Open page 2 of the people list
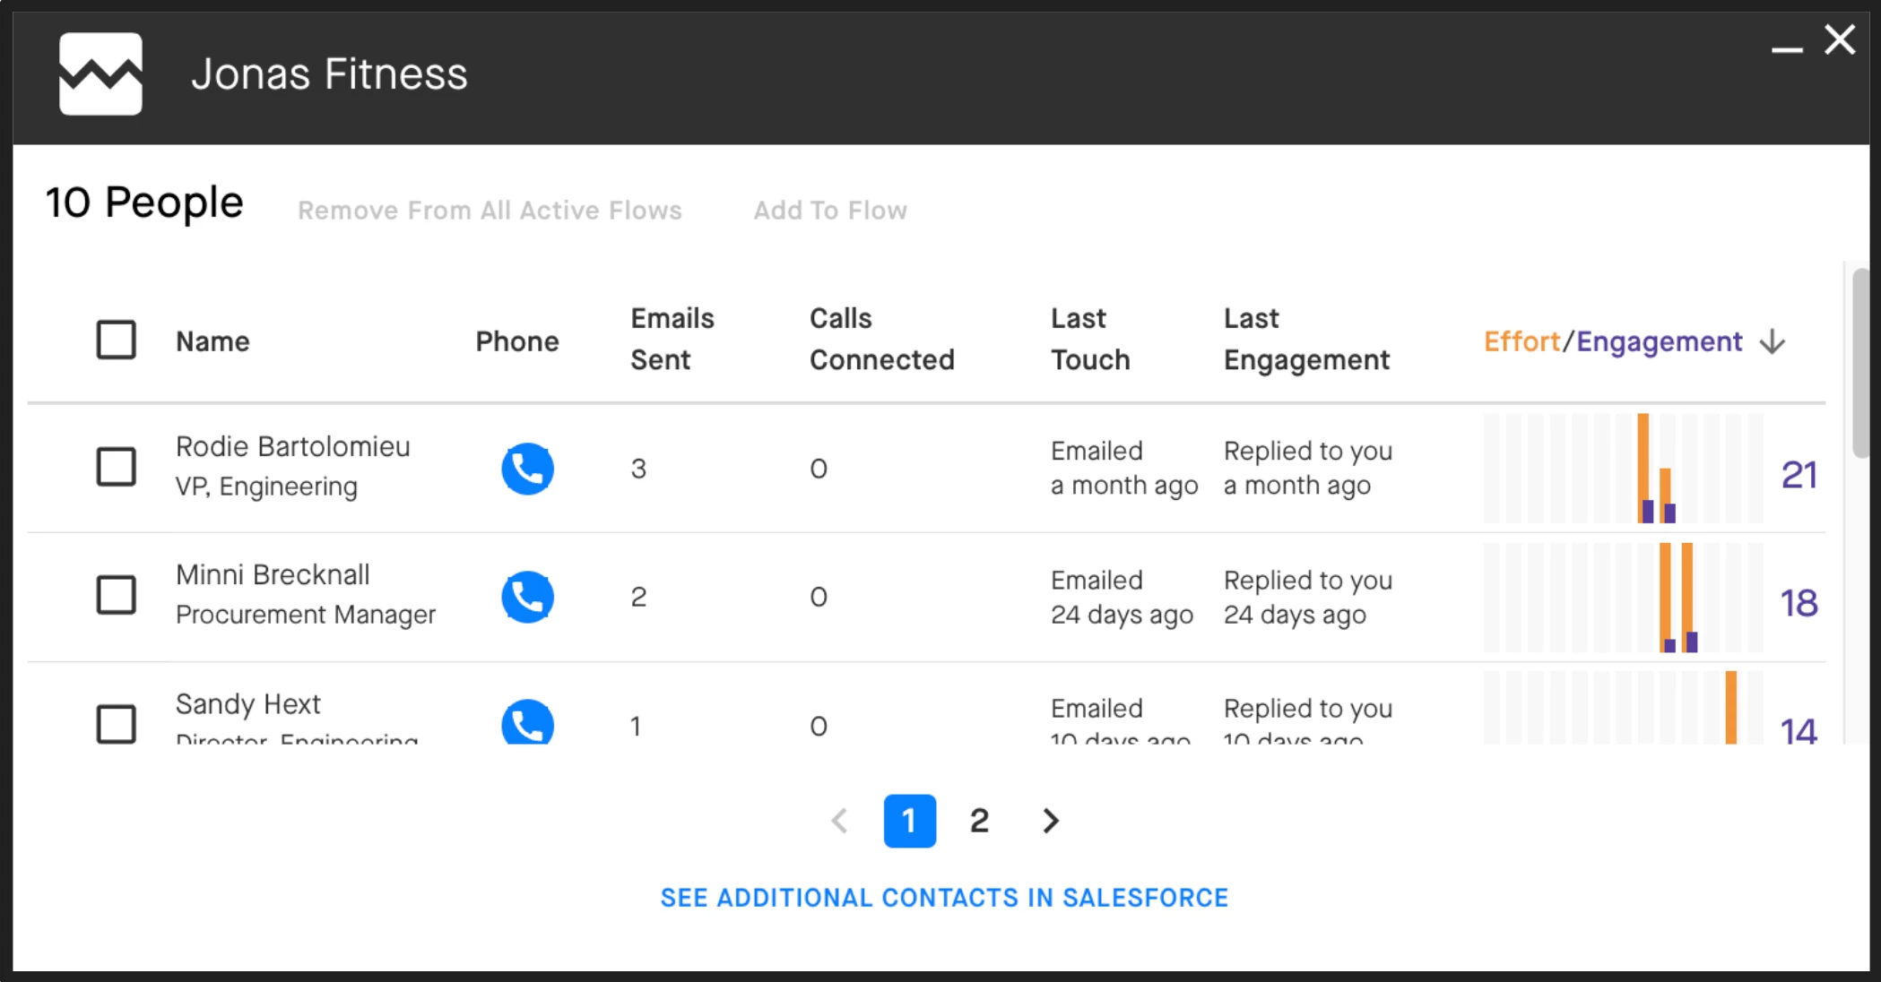The height and width of the screenshot is (982, 1881). (x=979, y=820)
